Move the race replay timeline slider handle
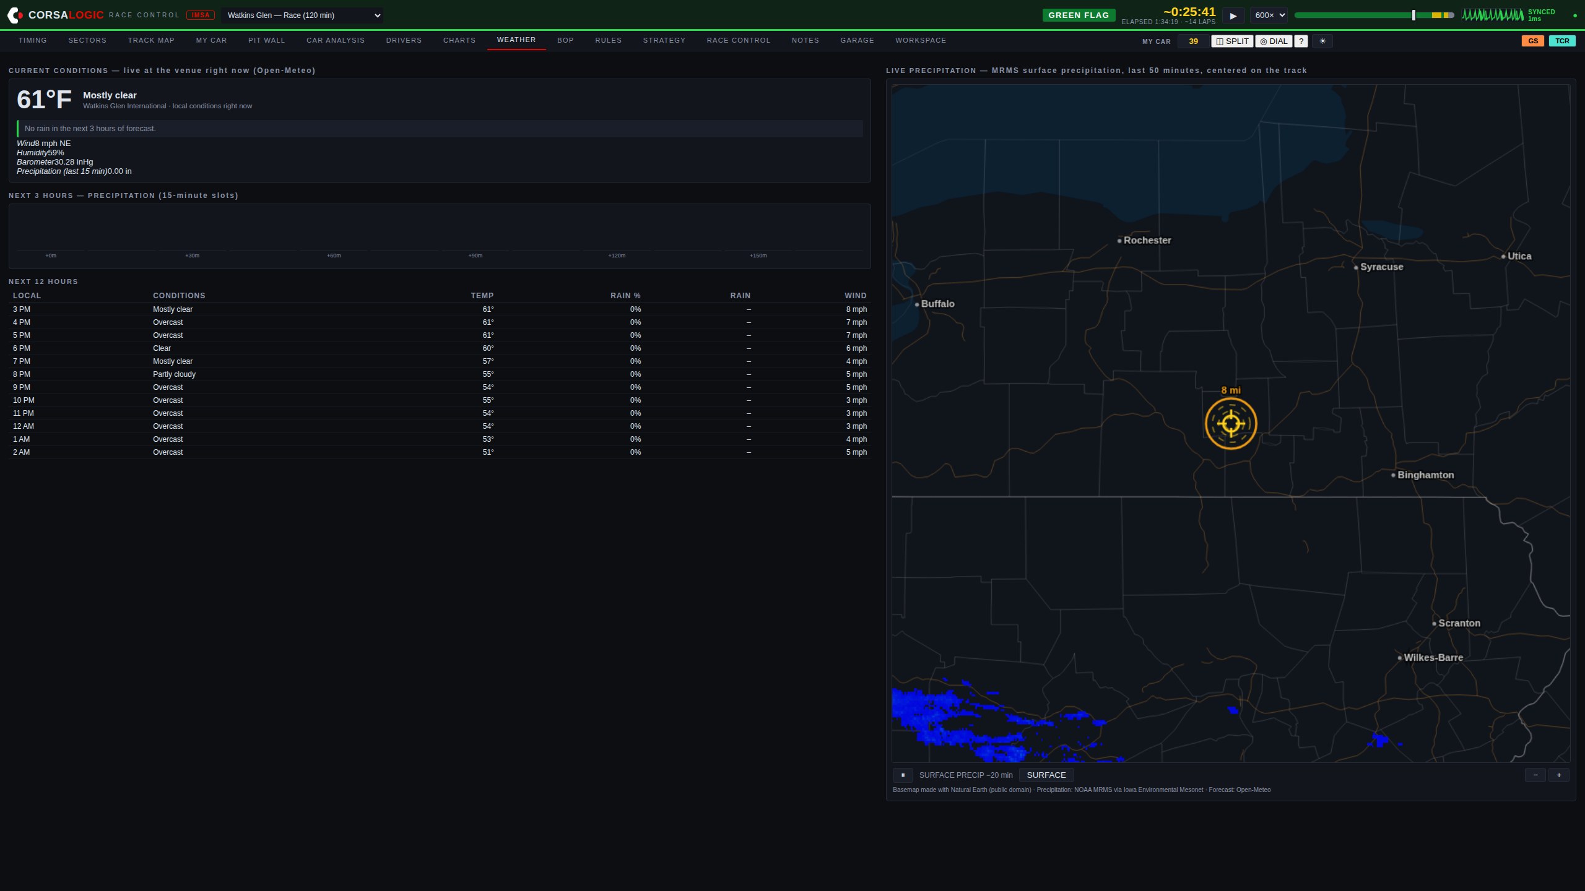1585x891 pixels. (x=1413, y=15)
